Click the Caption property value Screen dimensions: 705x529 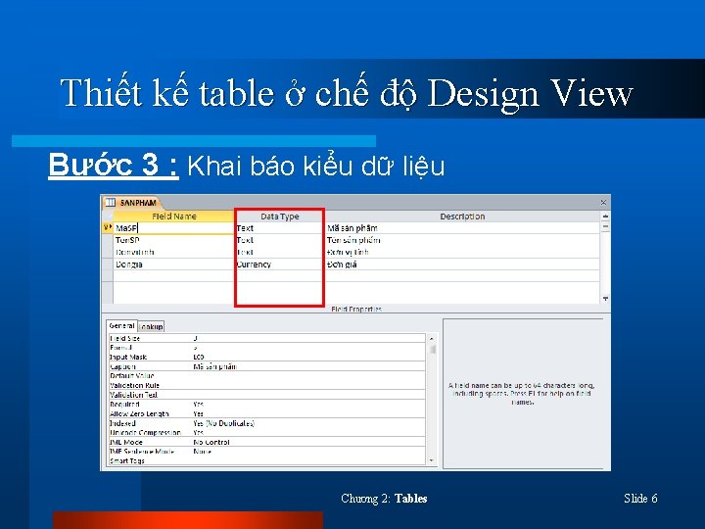308,366
